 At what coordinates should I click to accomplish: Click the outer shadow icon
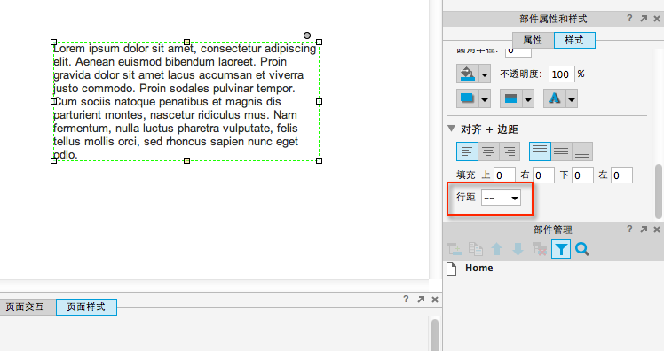[x=468, y=98]
